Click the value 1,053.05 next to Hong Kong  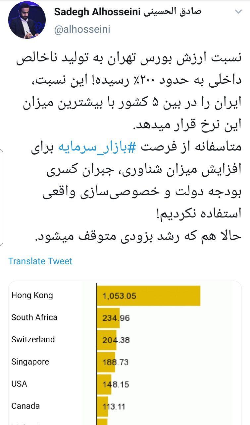pos(119,296)
